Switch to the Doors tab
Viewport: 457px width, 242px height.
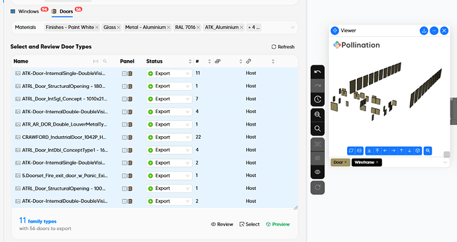(x=66, y=11)
